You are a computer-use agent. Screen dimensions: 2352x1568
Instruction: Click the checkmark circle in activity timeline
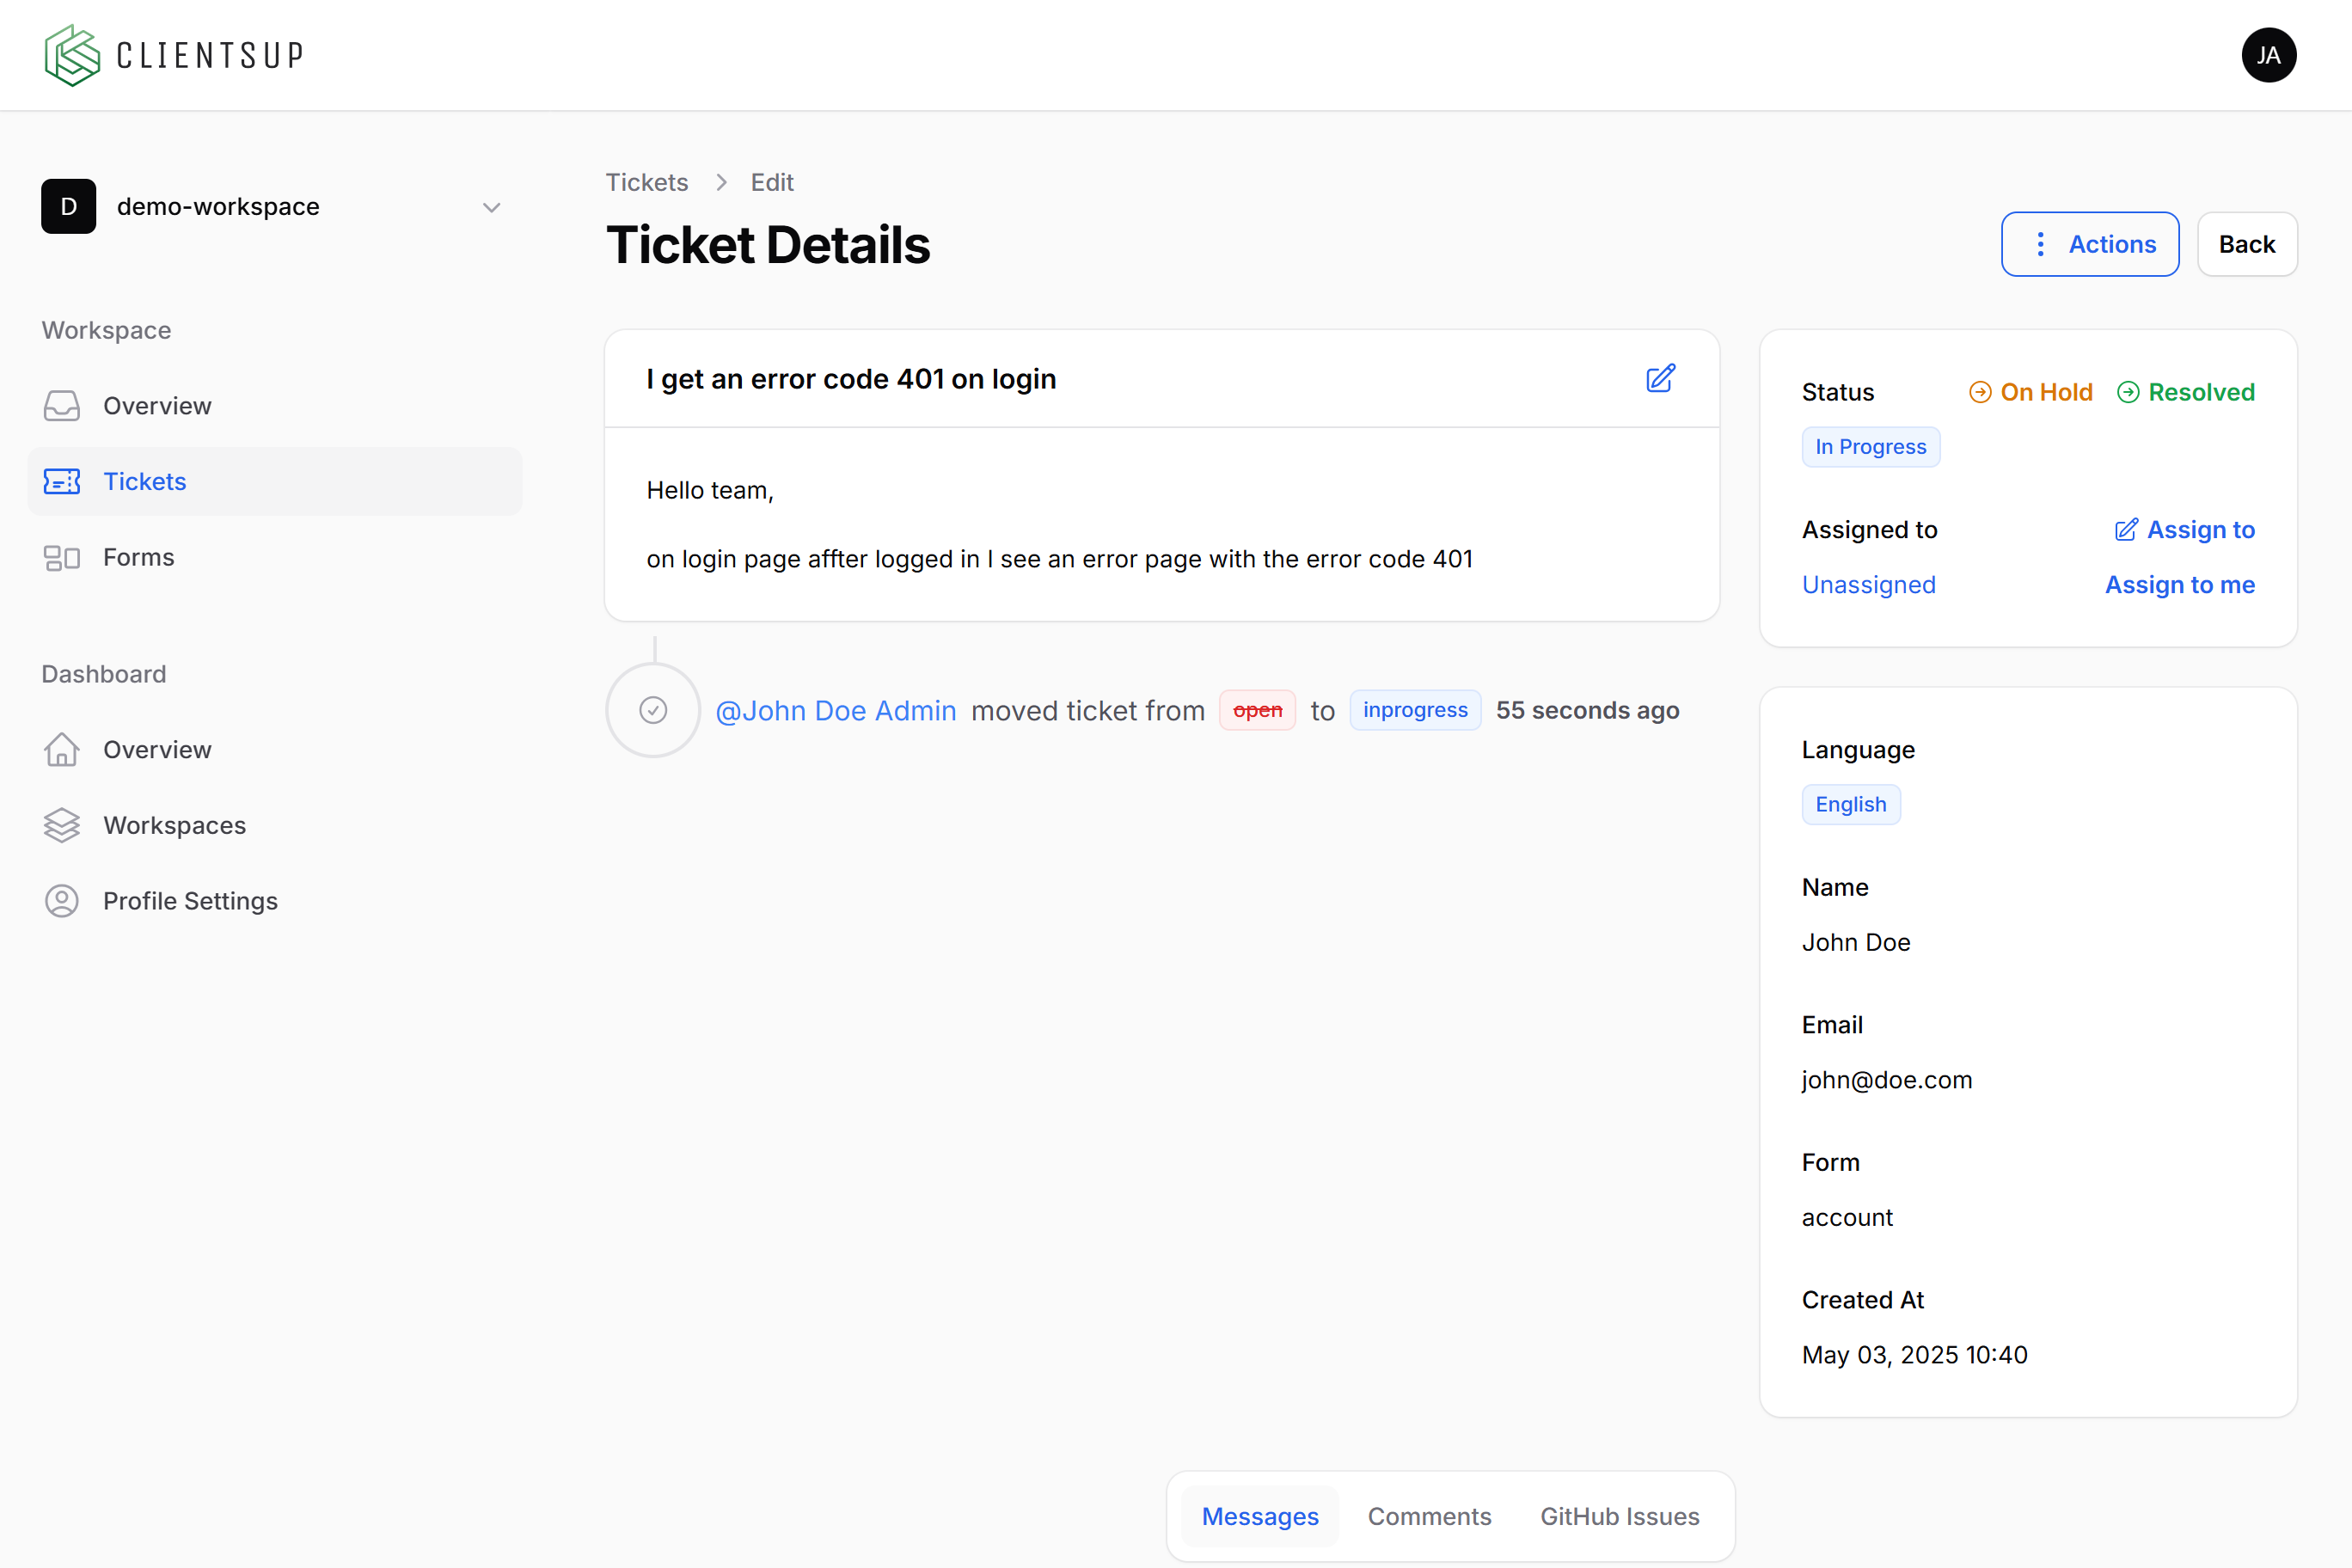click(x=653, y=710)
